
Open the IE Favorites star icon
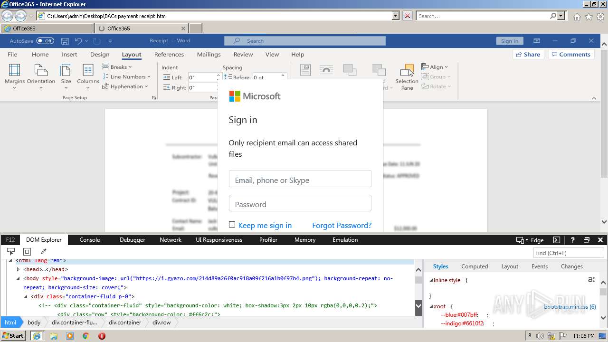coord(589,16)
